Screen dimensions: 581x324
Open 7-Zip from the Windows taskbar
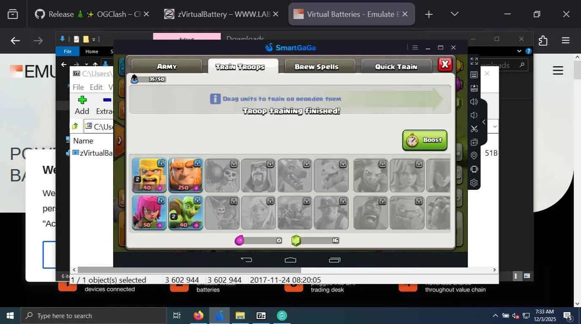coord(261,316)
